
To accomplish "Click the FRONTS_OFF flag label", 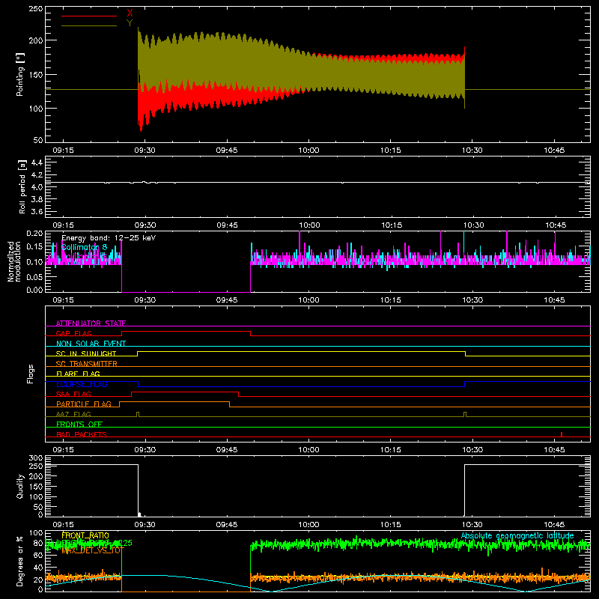I will [79, 425].
